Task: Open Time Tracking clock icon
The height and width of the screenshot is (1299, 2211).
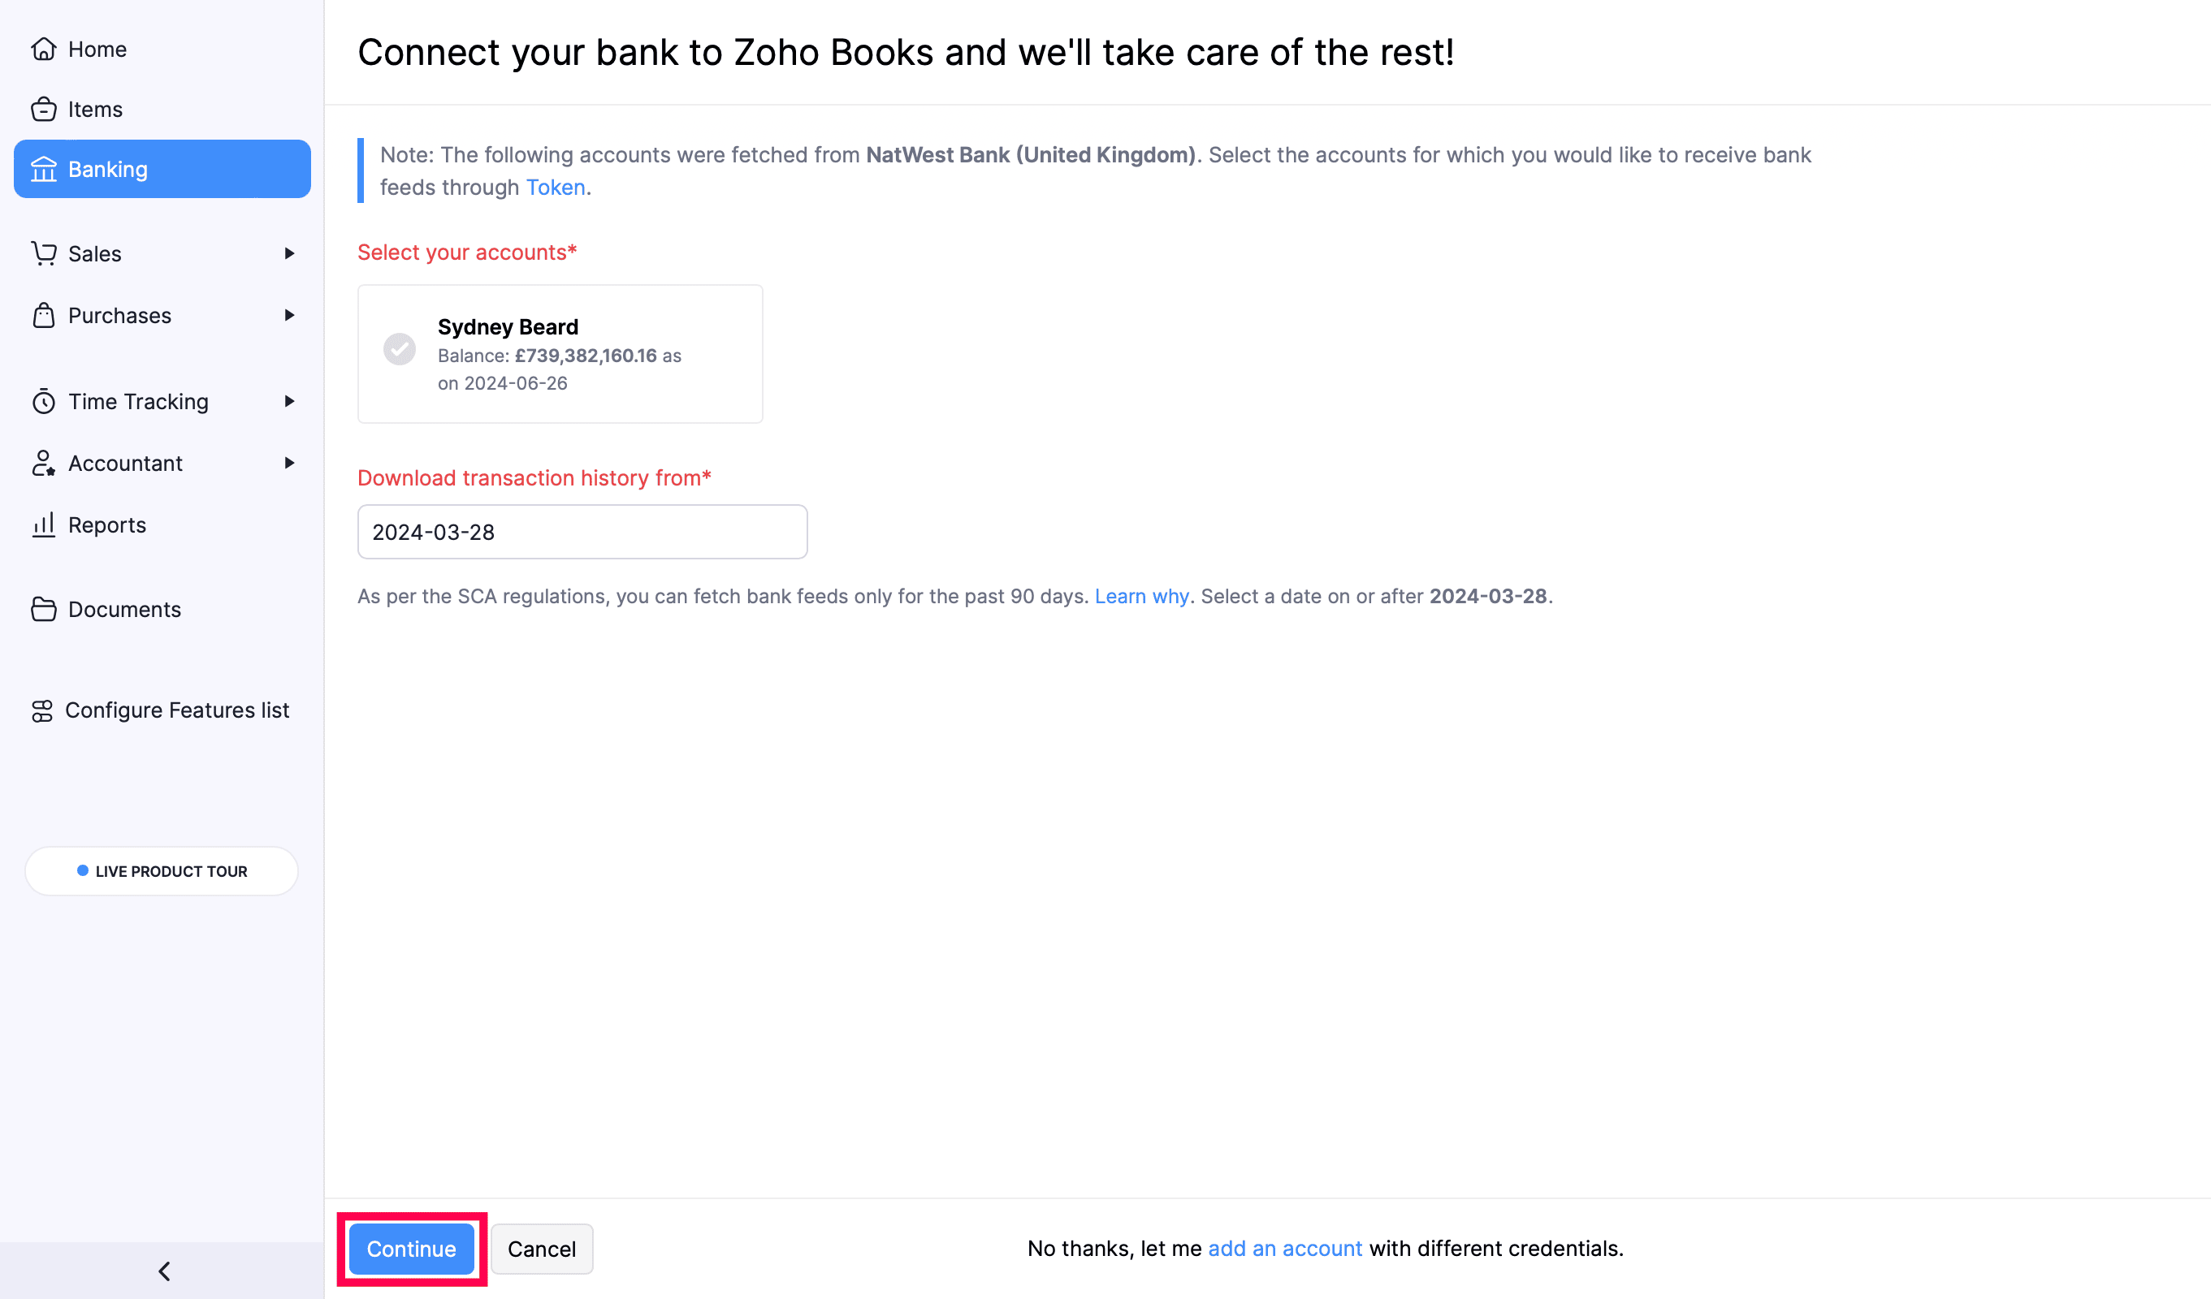Action: pyautogui.click(x=44, y=401)
